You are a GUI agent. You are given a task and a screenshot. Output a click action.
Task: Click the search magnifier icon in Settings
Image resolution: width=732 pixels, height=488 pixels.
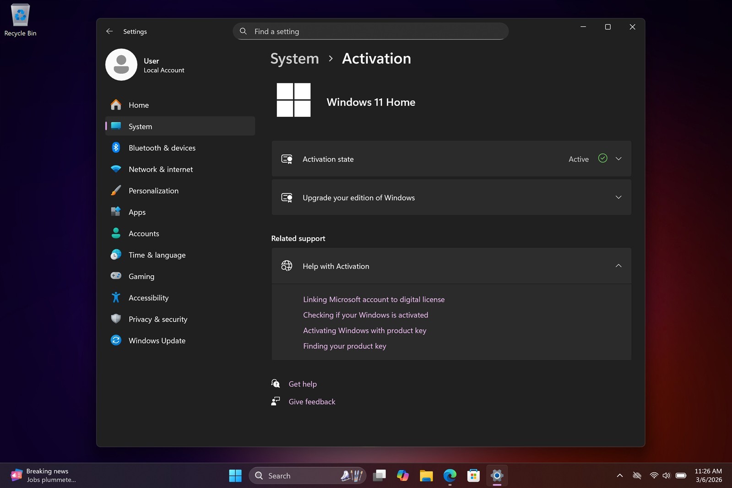pyautogui.click(x=244, y=31)
